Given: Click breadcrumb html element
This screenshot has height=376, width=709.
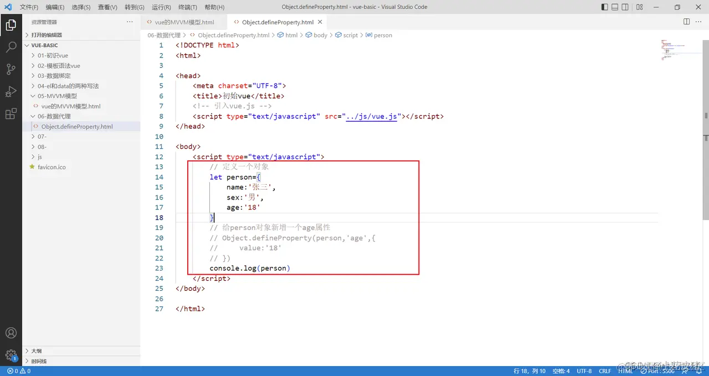Looking at the screenshot, I should coord(287,35).
